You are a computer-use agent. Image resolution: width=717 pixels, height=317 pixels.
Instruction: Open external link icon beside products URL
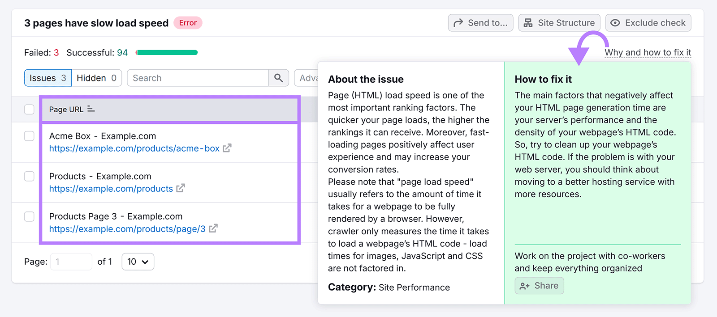[180, 188]
